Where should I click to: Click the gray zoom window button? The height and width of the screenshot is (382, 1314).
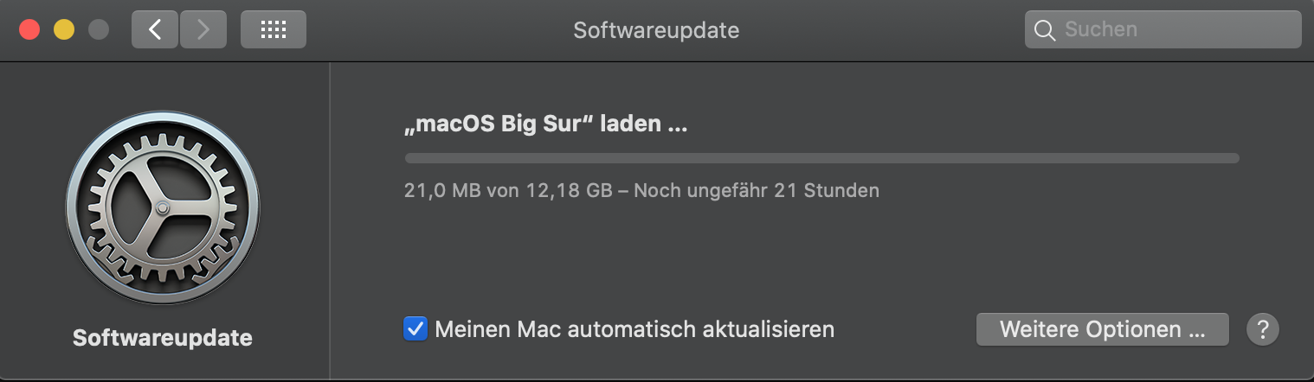click(99, 30)
